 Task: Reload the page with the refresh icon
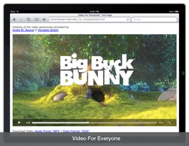click(x=128, y=20)
